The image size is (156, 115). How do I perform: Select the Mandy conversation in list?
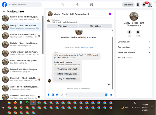pyautogui.click(x=21, y=27)
